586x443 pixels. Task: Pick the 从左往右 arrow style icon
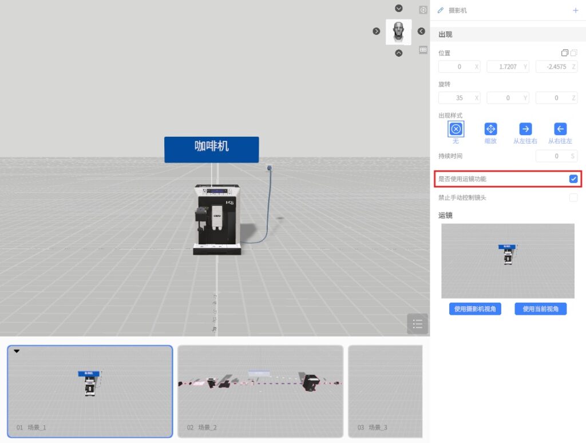click(525, 129)
